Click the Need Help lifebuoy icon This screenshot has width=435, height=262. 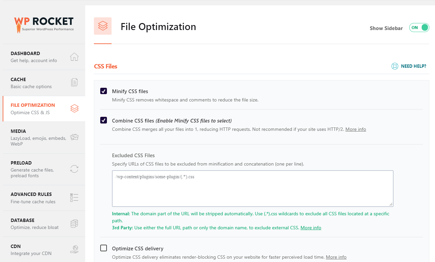tap(395, 66)
